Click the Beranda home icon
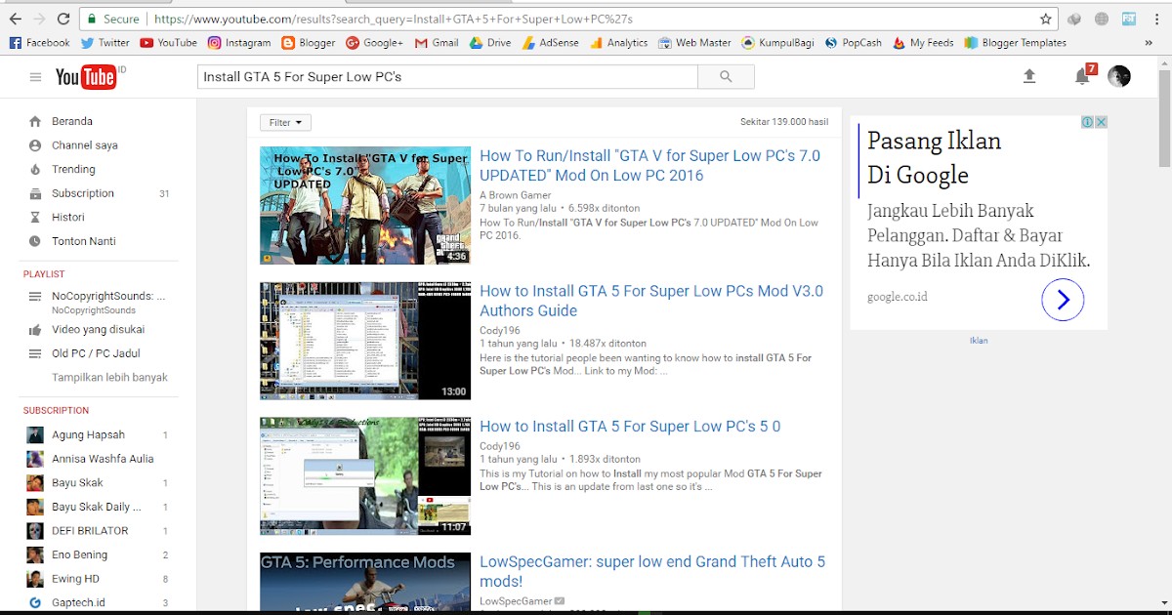The height and width of the screenshot is (615, 1172). pyautogui.click(x=35, y=121)
